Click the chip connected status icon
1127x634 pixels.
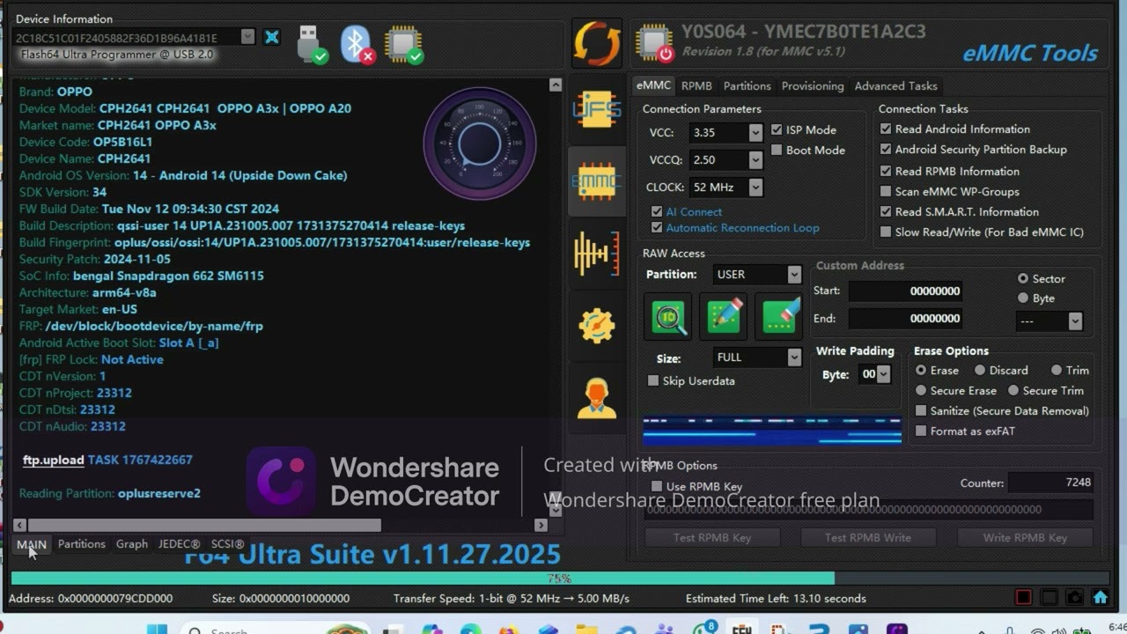tap(404, 44)
